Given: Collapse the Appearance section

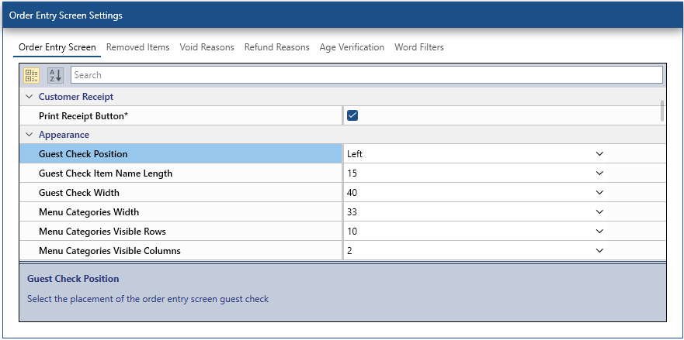Looking at the screenshot, I should (30, 135).
